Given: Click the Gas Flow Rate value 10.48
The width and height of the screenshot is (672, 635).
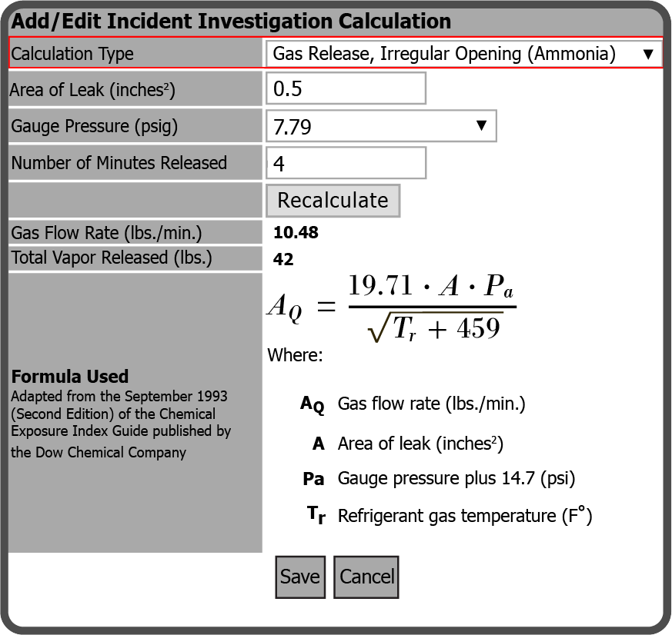Looking at the screenshot, I should click(x=296, y=233).
